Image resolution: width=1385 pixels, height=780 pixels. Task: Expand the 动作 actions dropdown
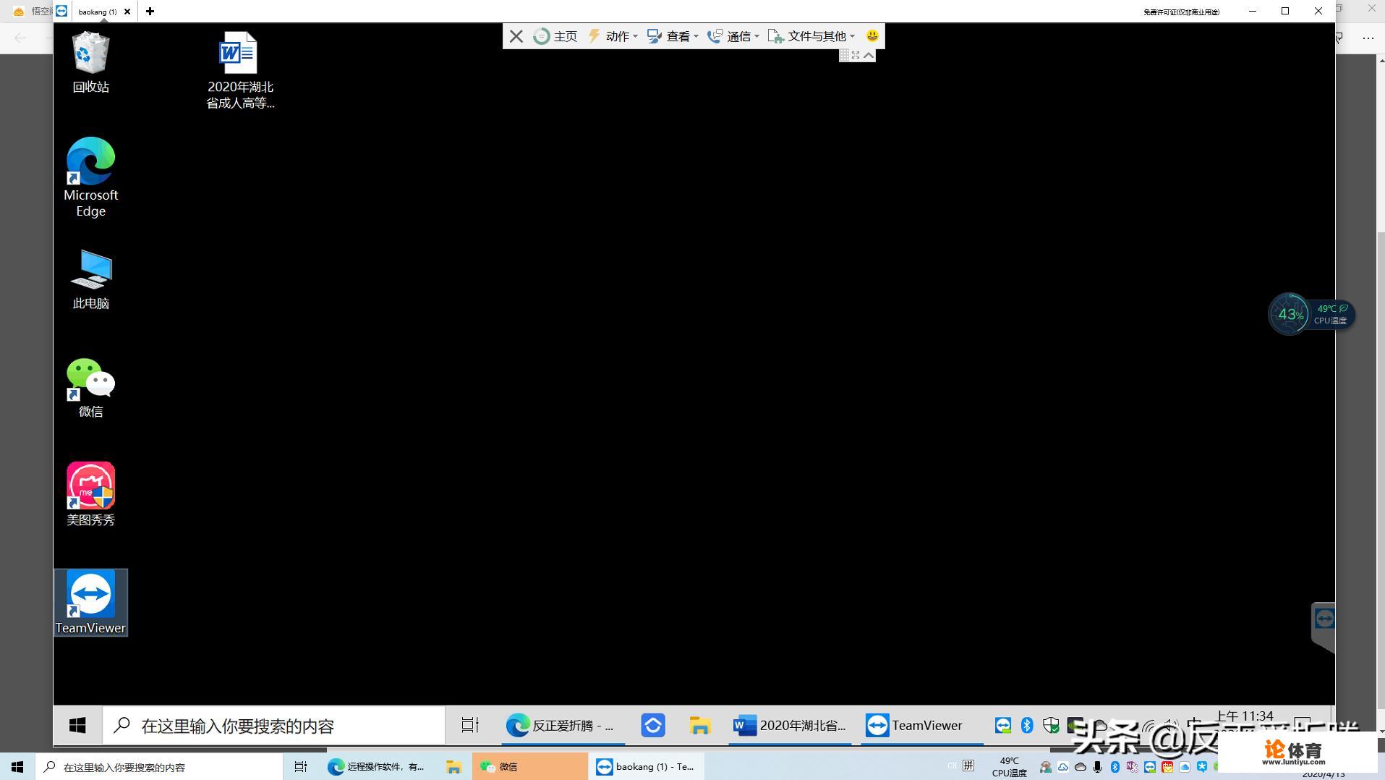613,36
